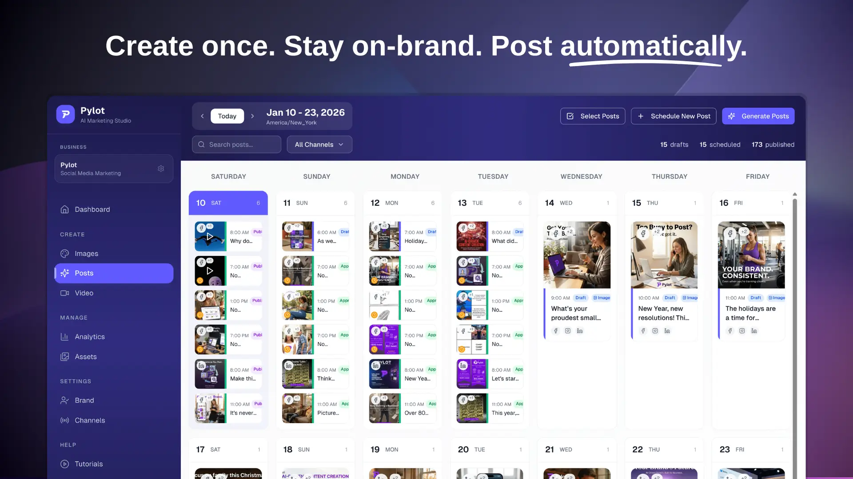Advance to the next week with the right chevron
853x479 pixels.
click(x=252, y=116)
